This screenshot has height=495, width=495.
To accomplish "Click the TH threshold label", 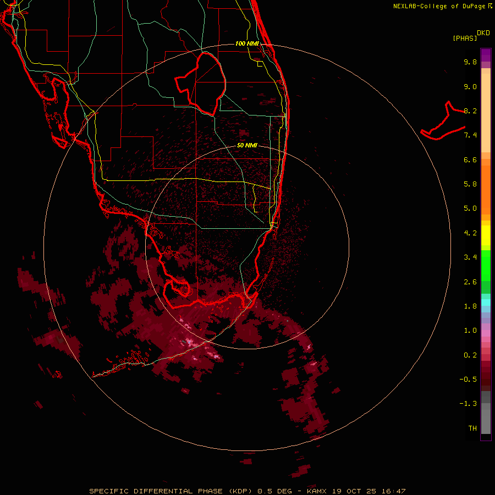I will tap(472, 428).
